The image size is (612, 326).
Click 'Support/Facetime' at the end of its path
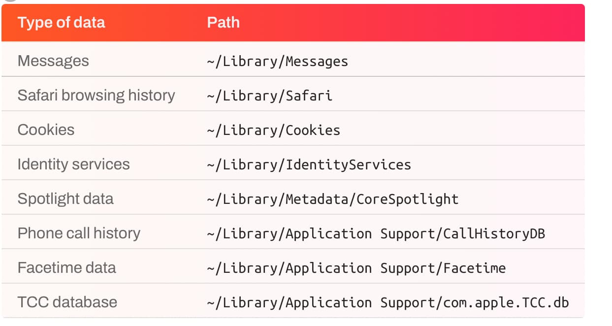pyautogui.click(x=443, y=268)
